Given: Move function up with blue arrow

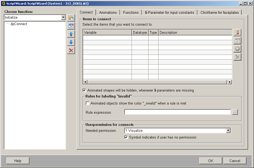Looking at the screenshot, I should coord(71,34).
